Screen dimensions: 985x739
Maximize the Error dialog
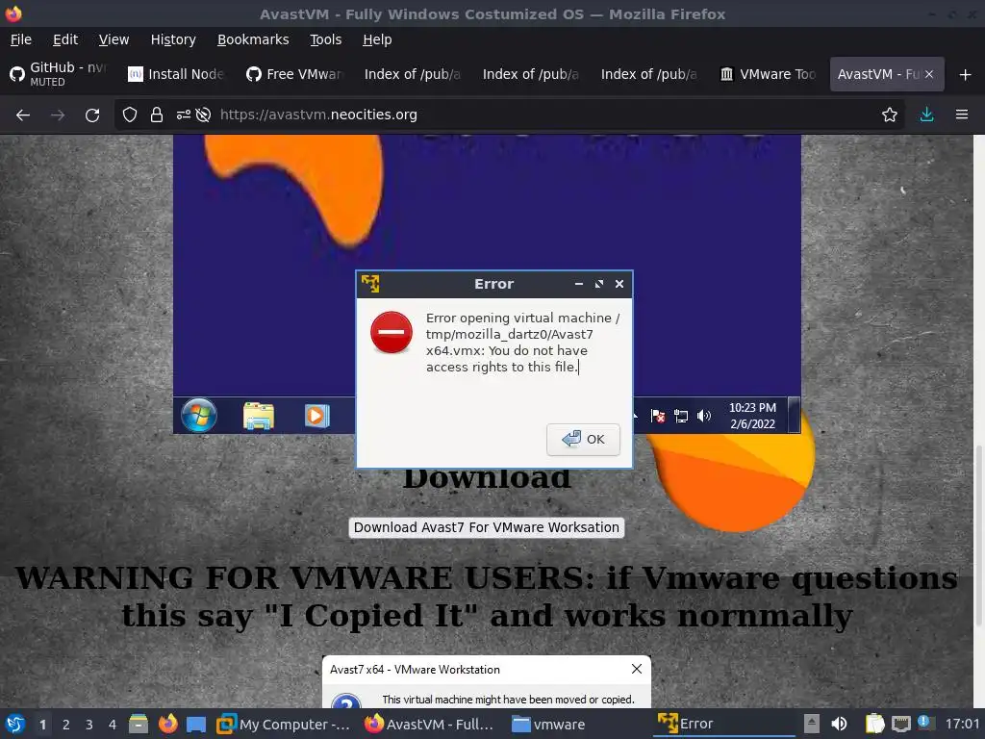click(599, 284)
